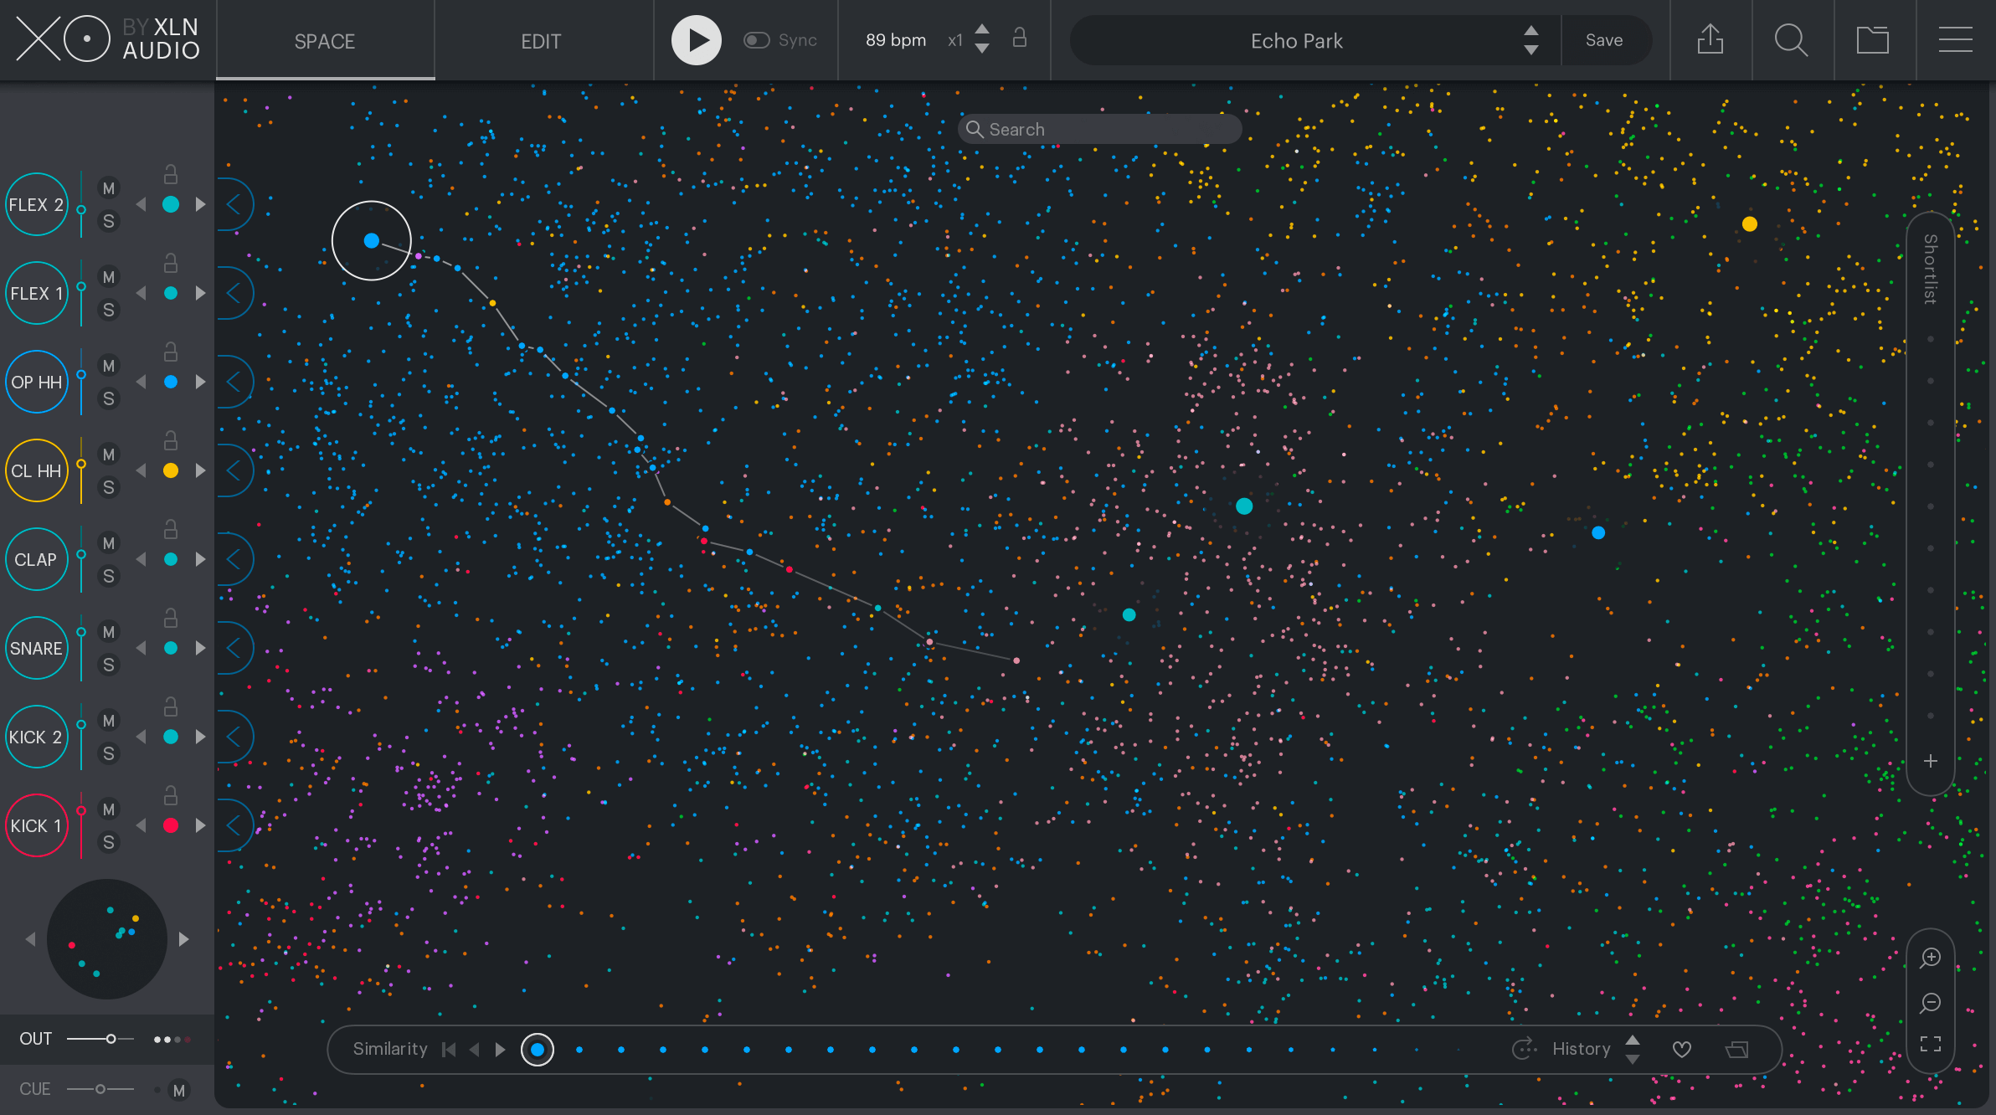Increase bpm with up arrow
This screenshot has width=1996, height=1115.
(982, 29)
